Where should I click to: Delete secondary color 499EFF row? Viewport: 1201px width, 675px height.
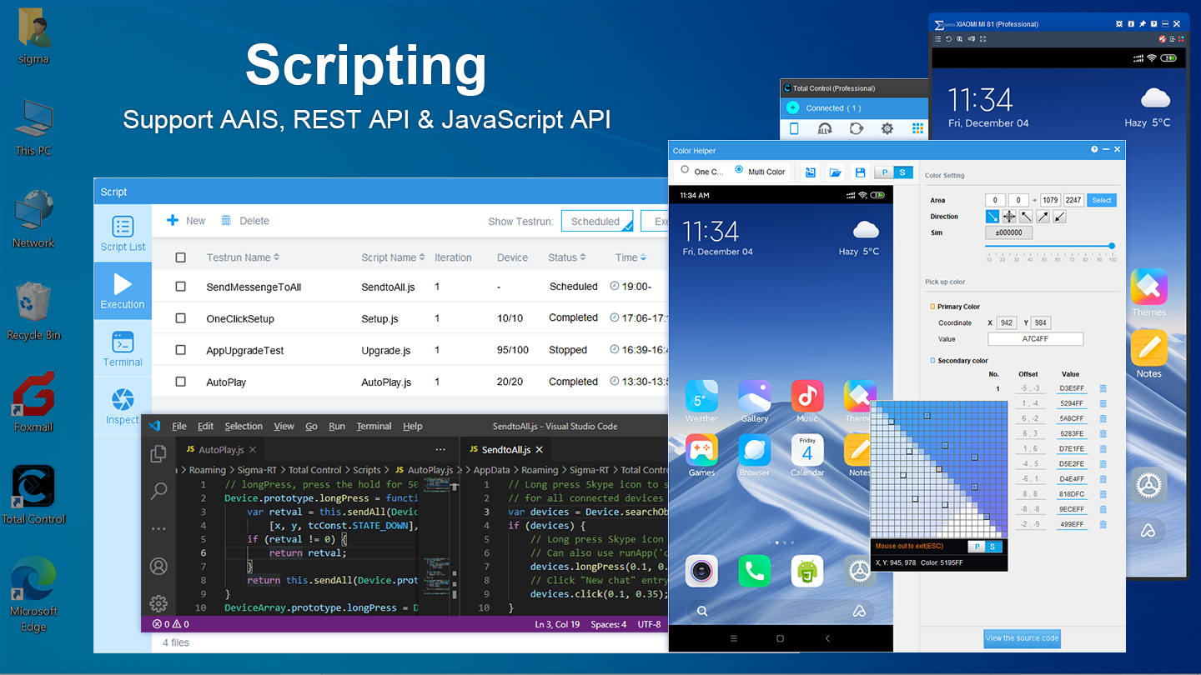[1103, 524]
